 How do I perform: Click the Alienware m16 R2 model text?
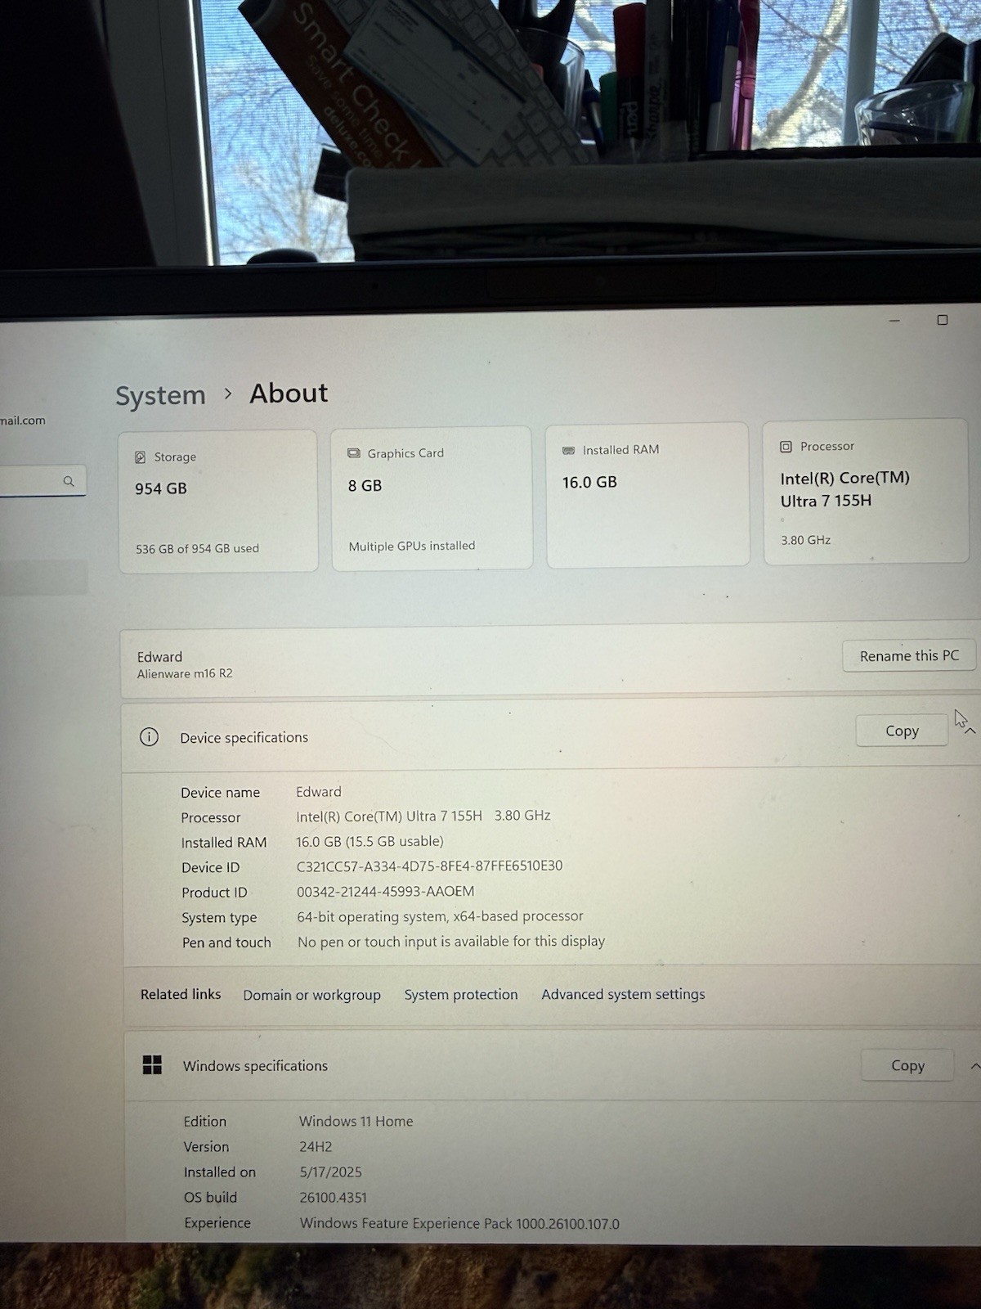click(185, 673)
